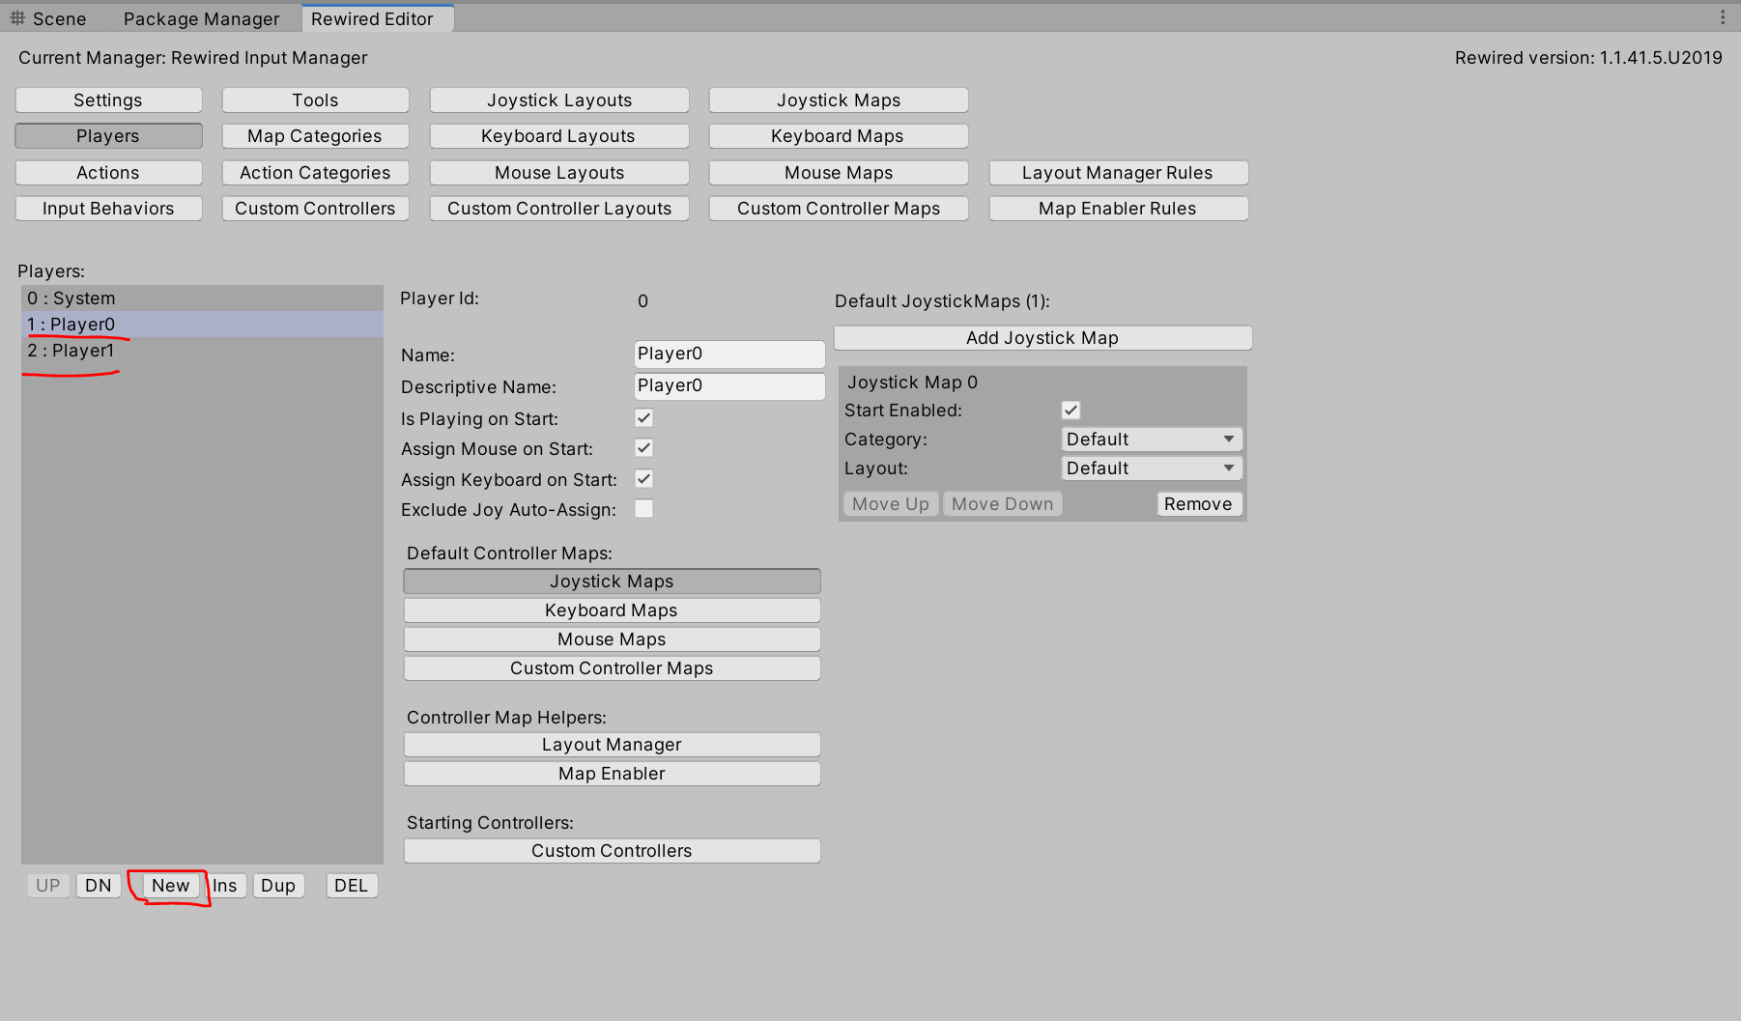Open top navigation Custom Controller Maps button

[839, 209]
